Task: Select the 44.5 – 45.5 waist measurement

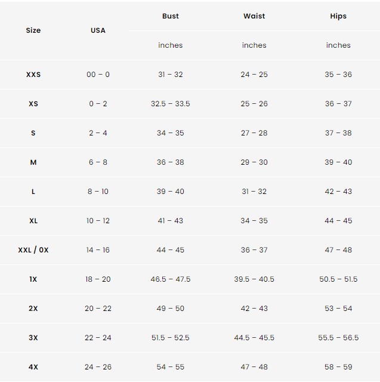Action: click(254, 338)
